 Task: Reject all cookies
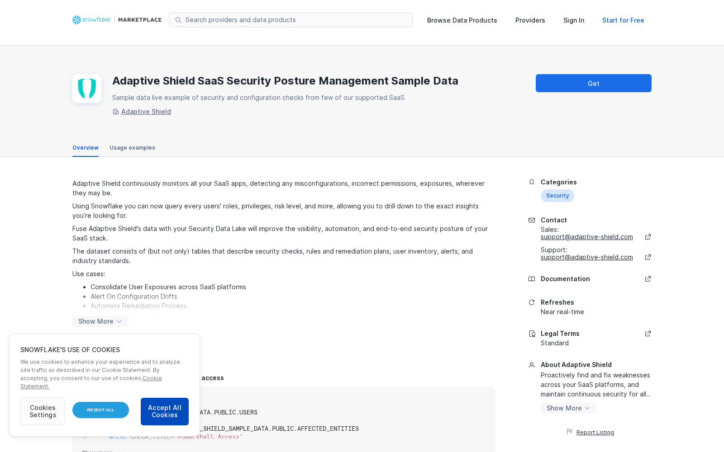click(x=100, y=410)
